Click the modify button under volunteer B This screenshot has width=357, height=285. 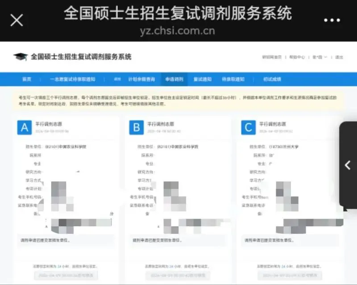tap(178, 276)
